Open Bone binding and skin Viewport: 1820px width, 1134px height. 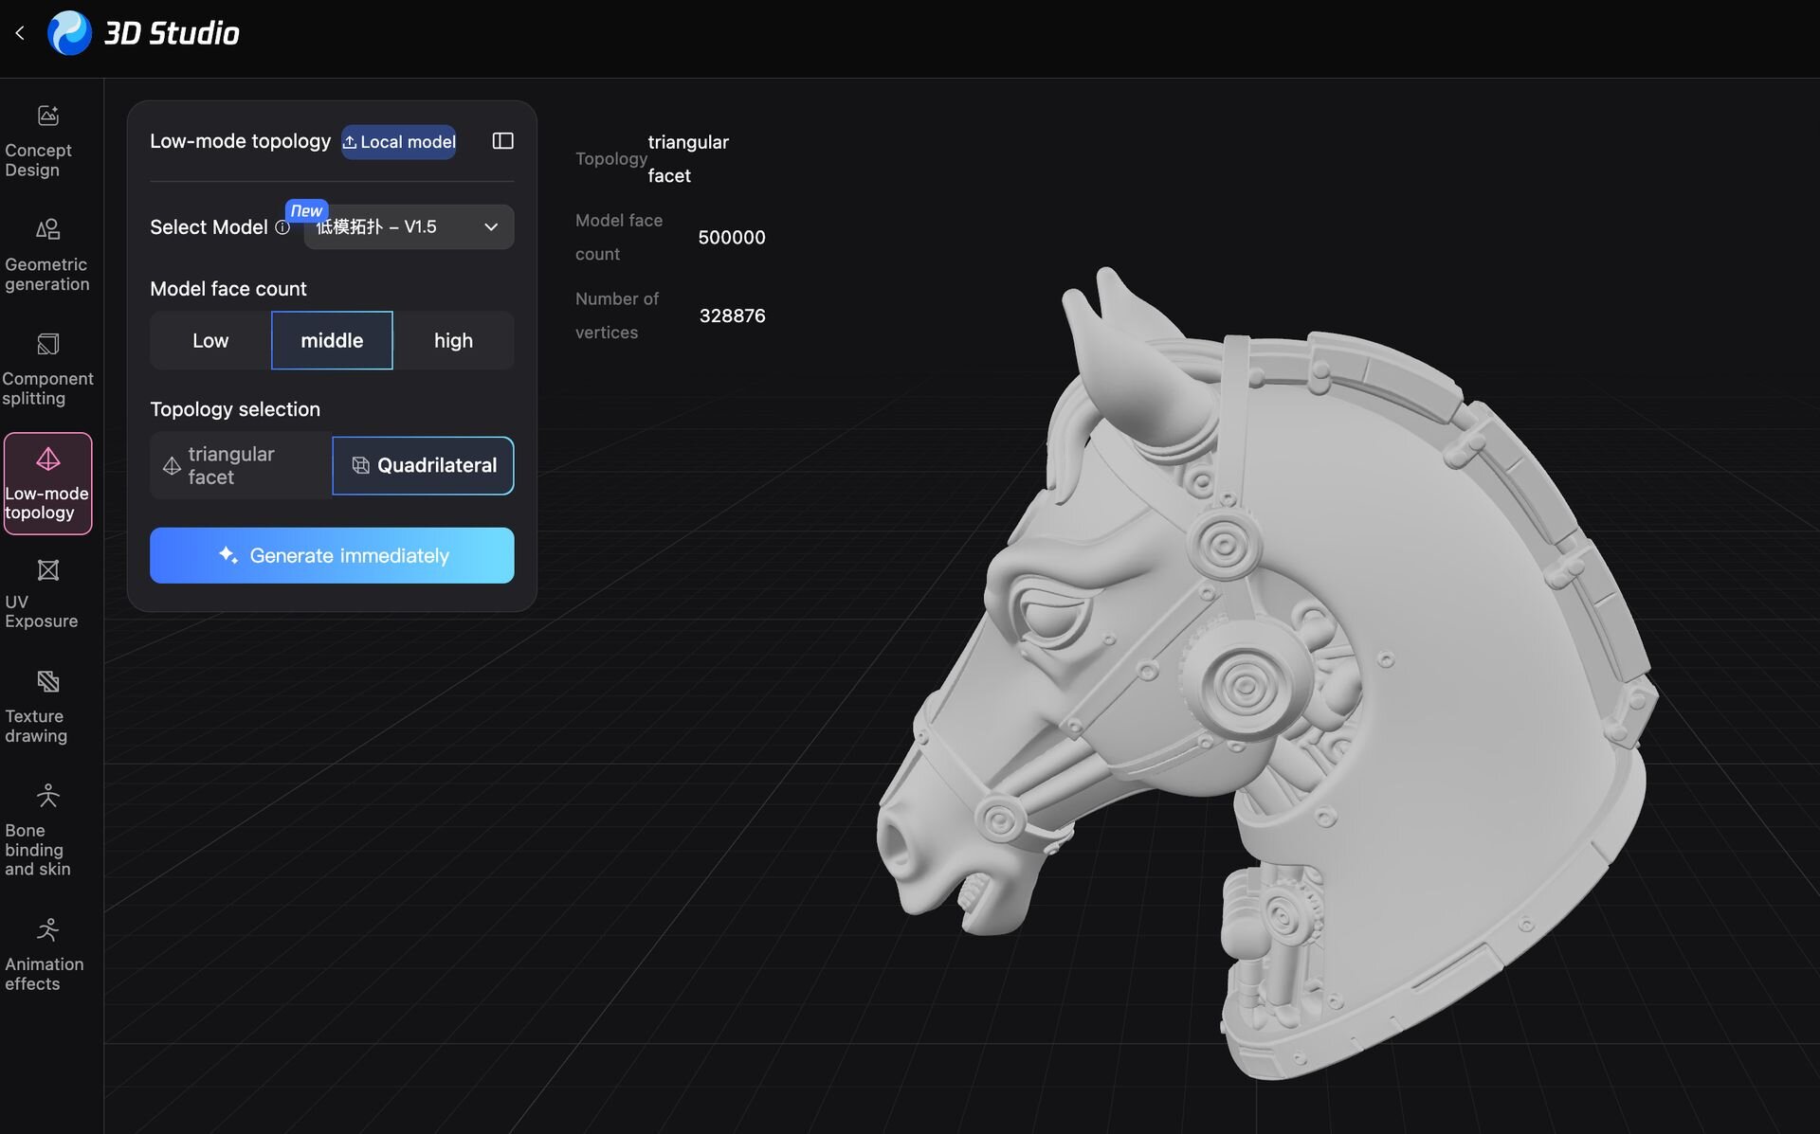47,797
